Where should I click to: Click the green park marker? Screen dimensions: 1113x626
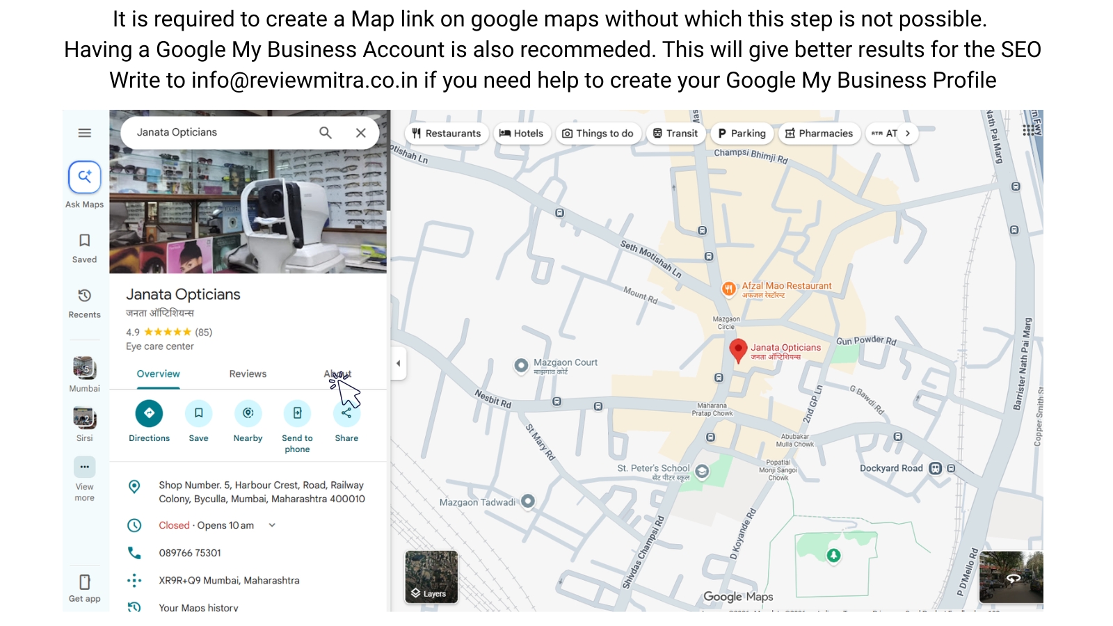coord(833,555)
